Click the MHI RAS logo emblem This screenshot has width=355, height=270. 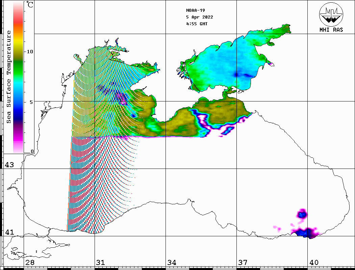tap(331, 14)
